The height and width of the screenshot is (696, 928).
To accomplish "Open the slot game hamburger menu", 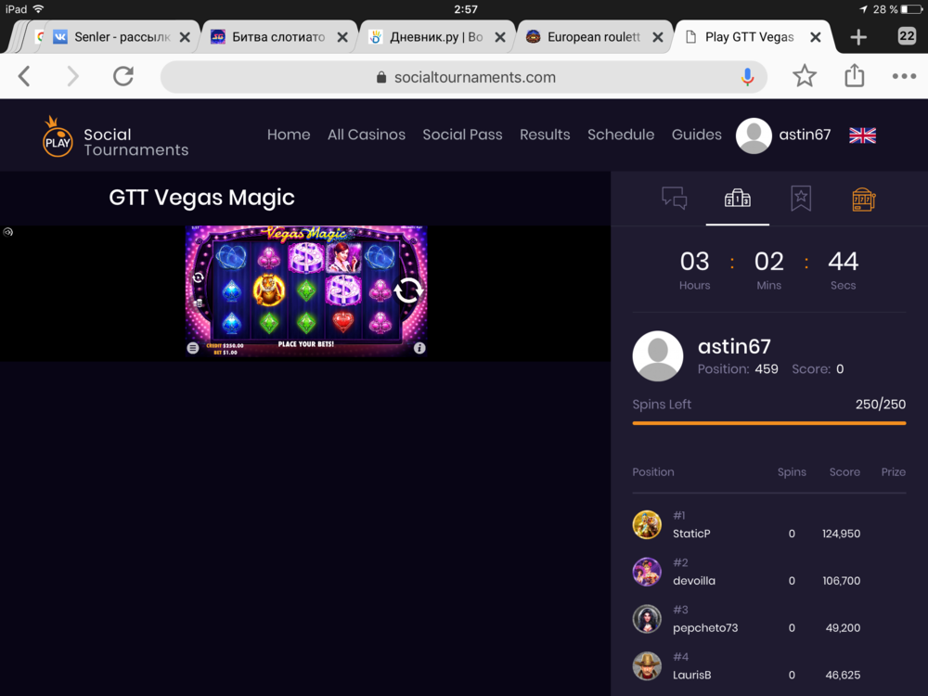I will [193, 348].
